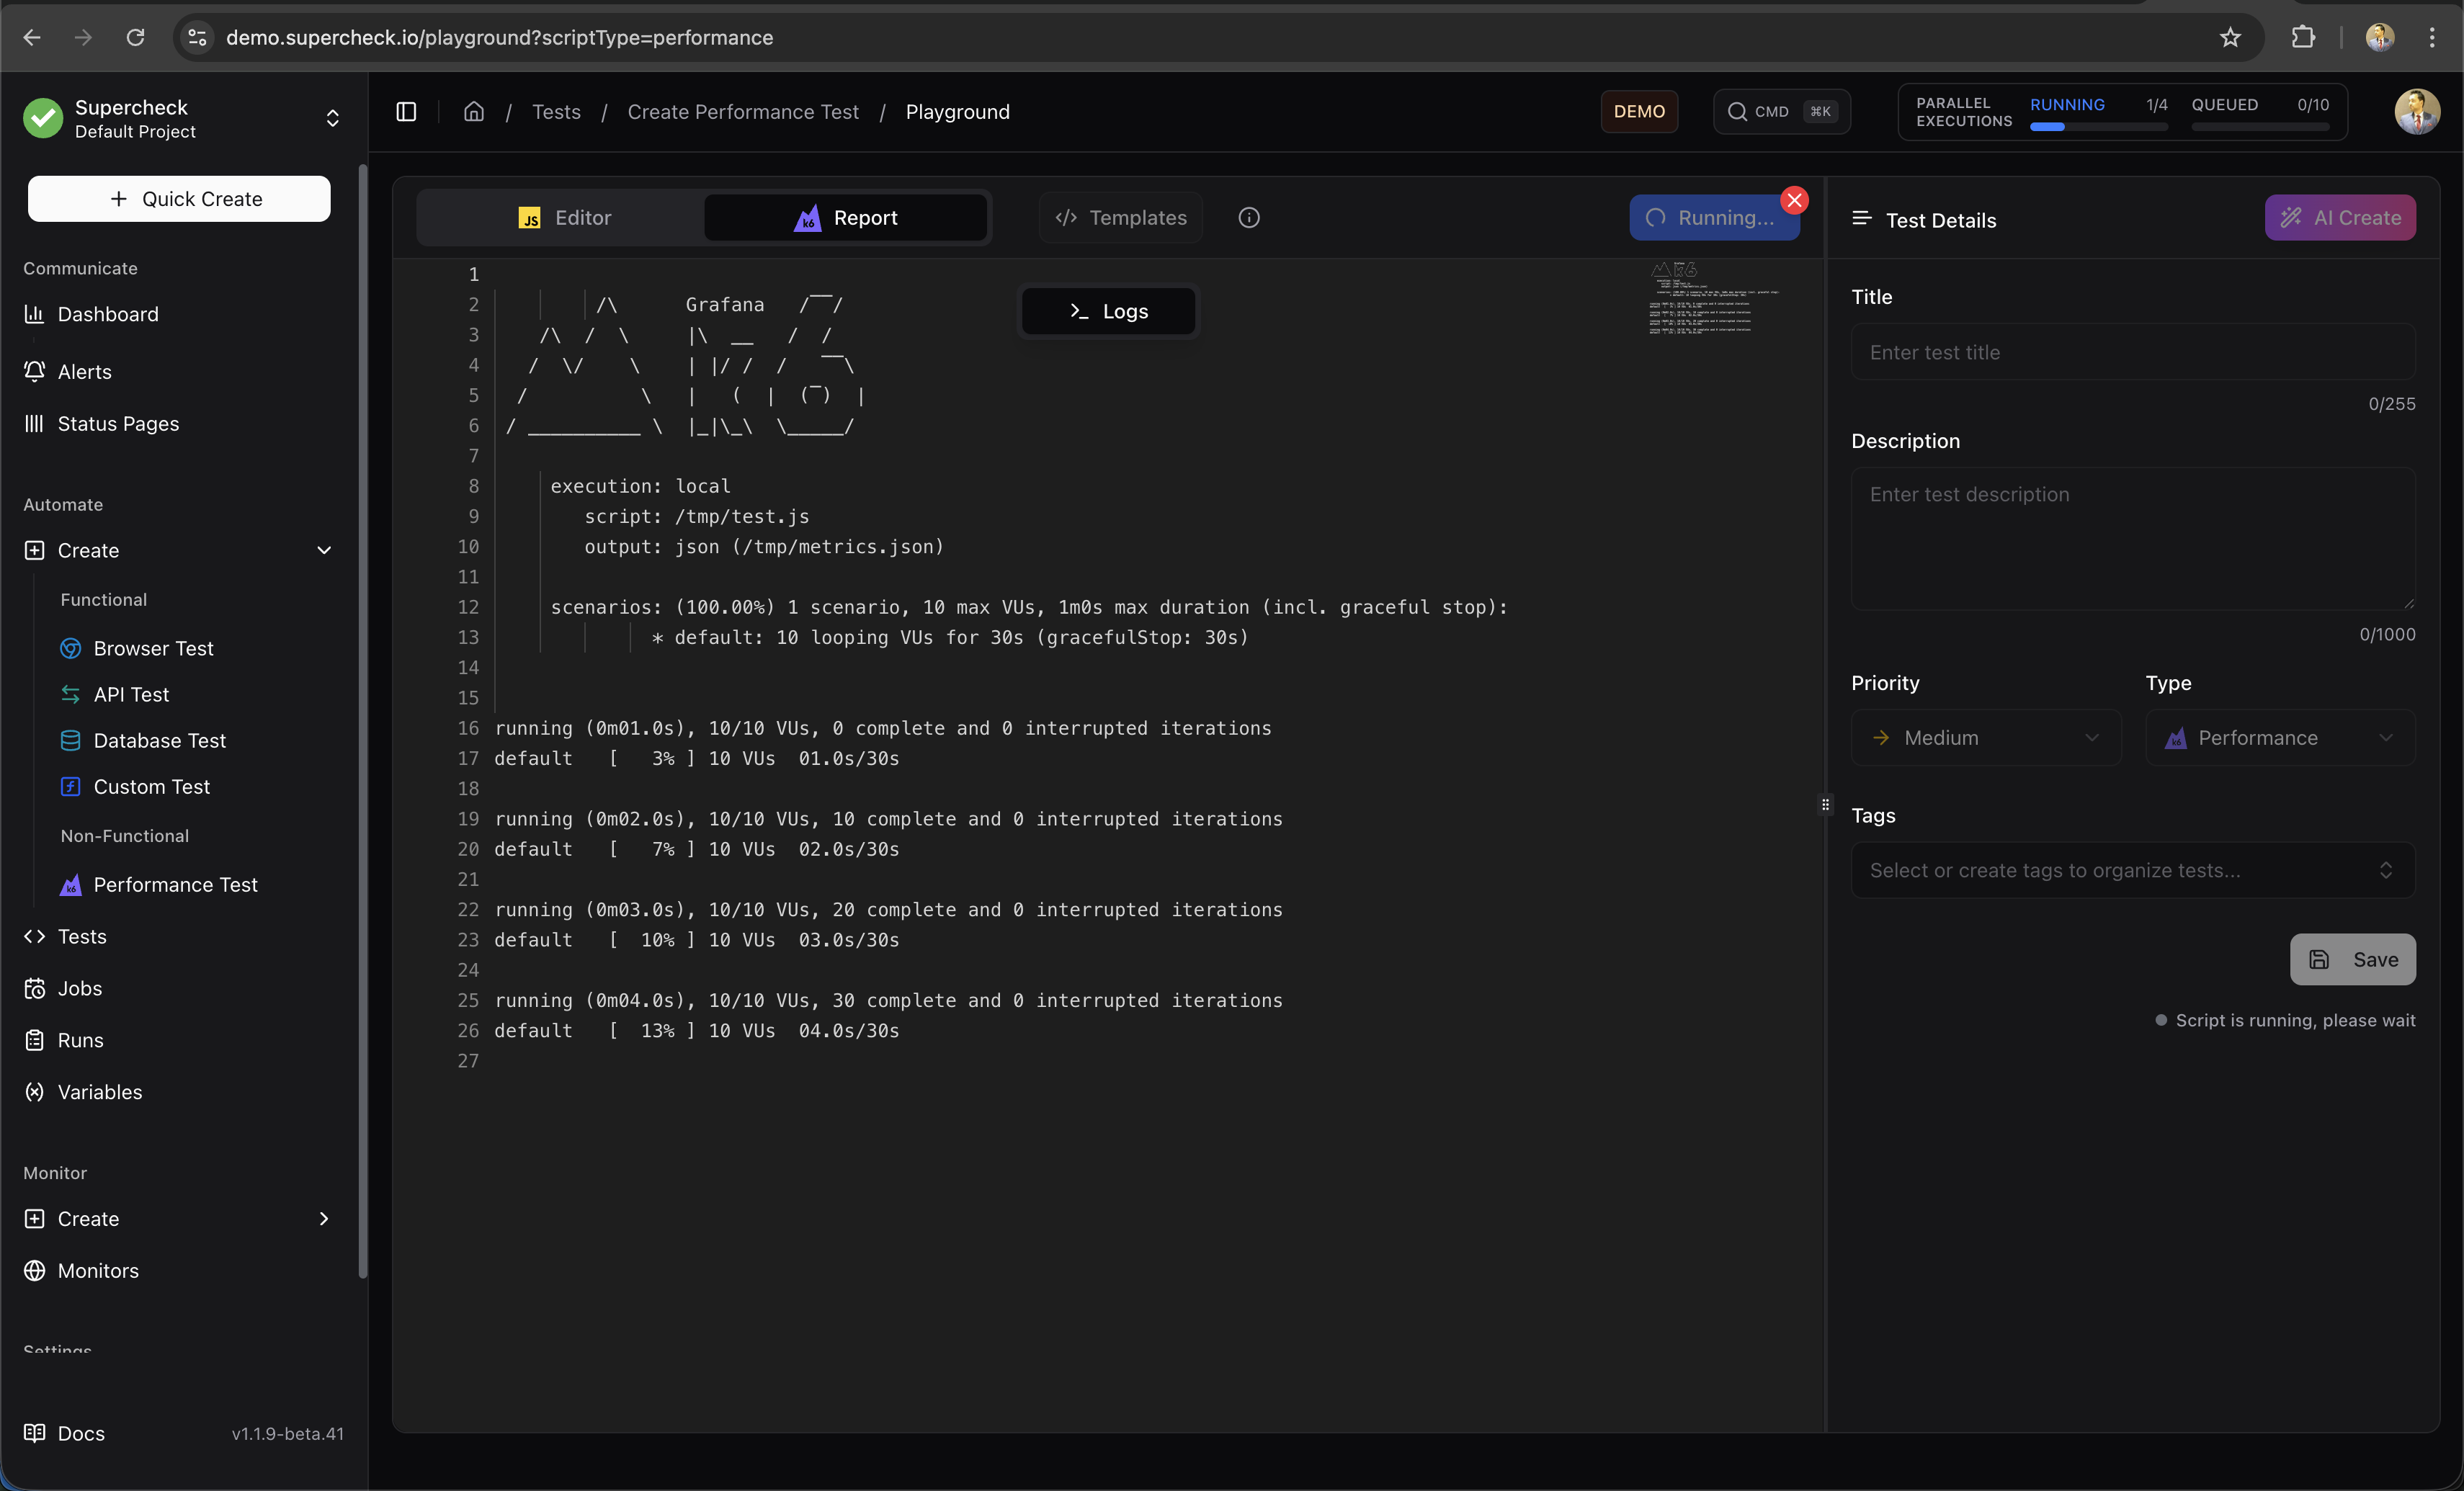Toggle the sidebar visibility

[x=406, y=111]
